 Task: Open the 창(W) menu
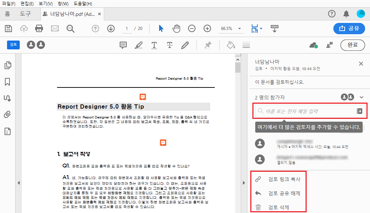(63, 4)
